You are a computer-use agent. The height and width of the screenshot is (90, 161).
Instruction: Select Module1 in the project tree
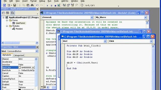(19, 29)
